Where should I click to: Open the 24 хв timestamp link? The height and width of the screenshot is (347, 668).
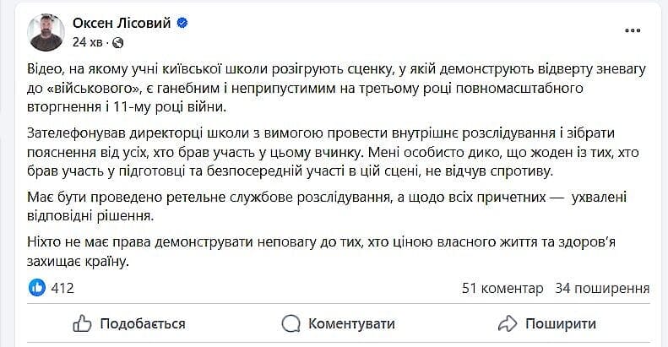coord(87,42)
